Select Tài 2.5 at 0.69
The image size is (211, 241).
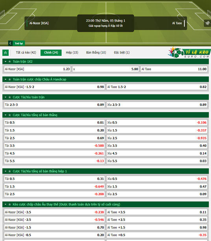54,138
